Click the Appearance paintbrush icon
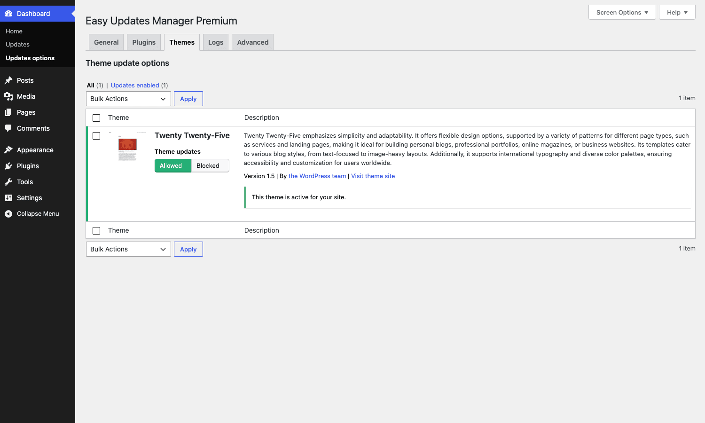705x423 pixels. [x=8, y=150]
